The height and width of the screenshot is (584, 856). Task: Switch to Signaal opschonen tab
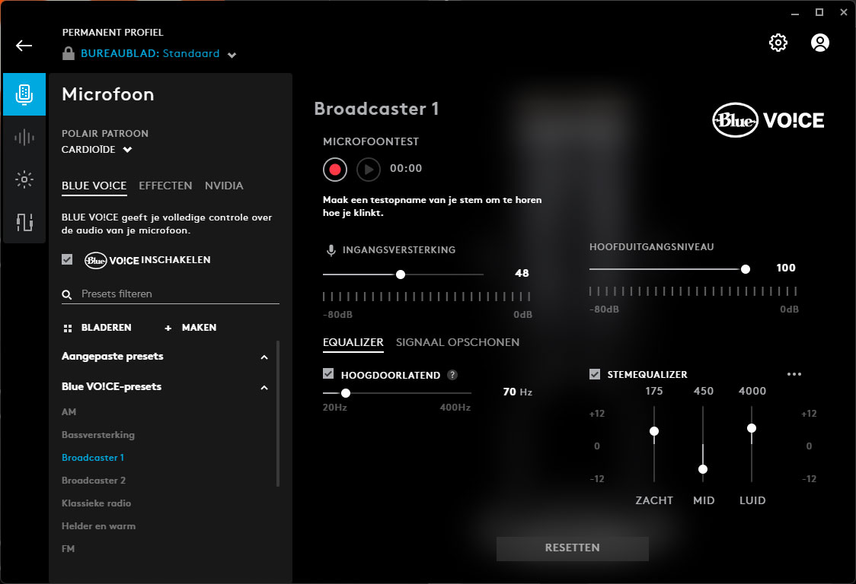458,342
